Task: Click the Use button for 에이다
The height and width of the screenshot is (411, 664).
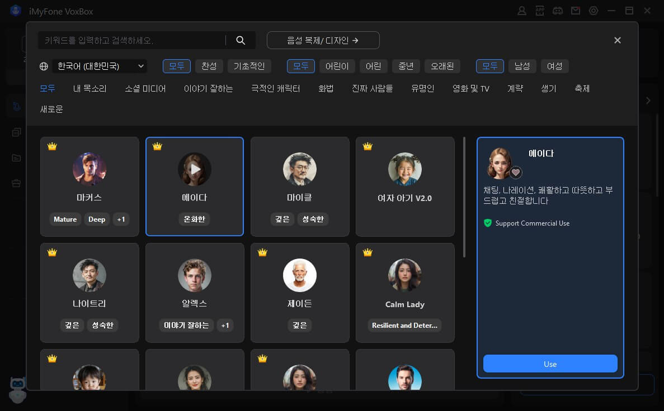Action: coord(550,364)
